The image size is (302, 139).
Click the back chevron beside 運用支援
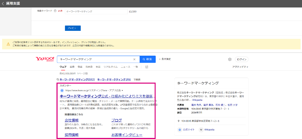click(3, 4)
